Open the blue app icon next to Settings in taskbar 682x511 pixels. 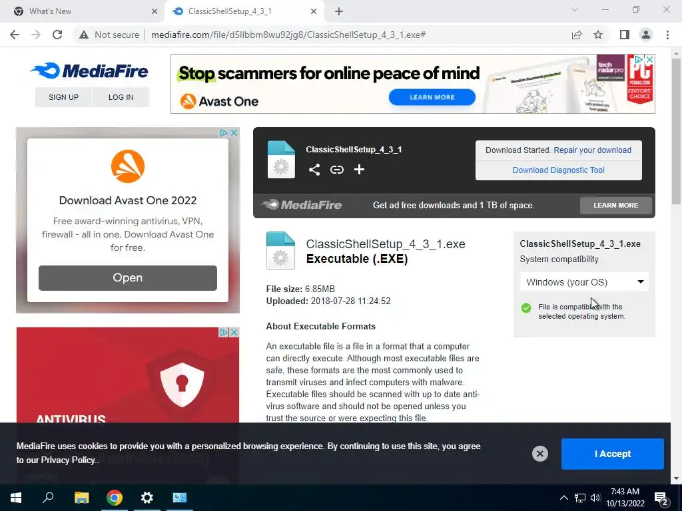click(180, 498)
